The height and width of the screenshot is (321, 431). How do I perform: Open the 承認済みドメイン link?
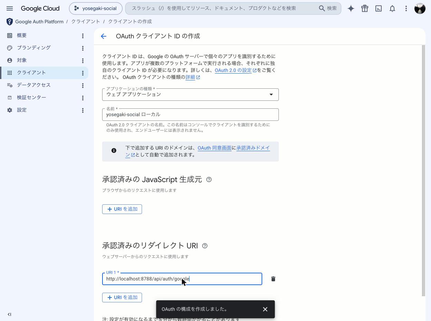click(x=253, y=148)
